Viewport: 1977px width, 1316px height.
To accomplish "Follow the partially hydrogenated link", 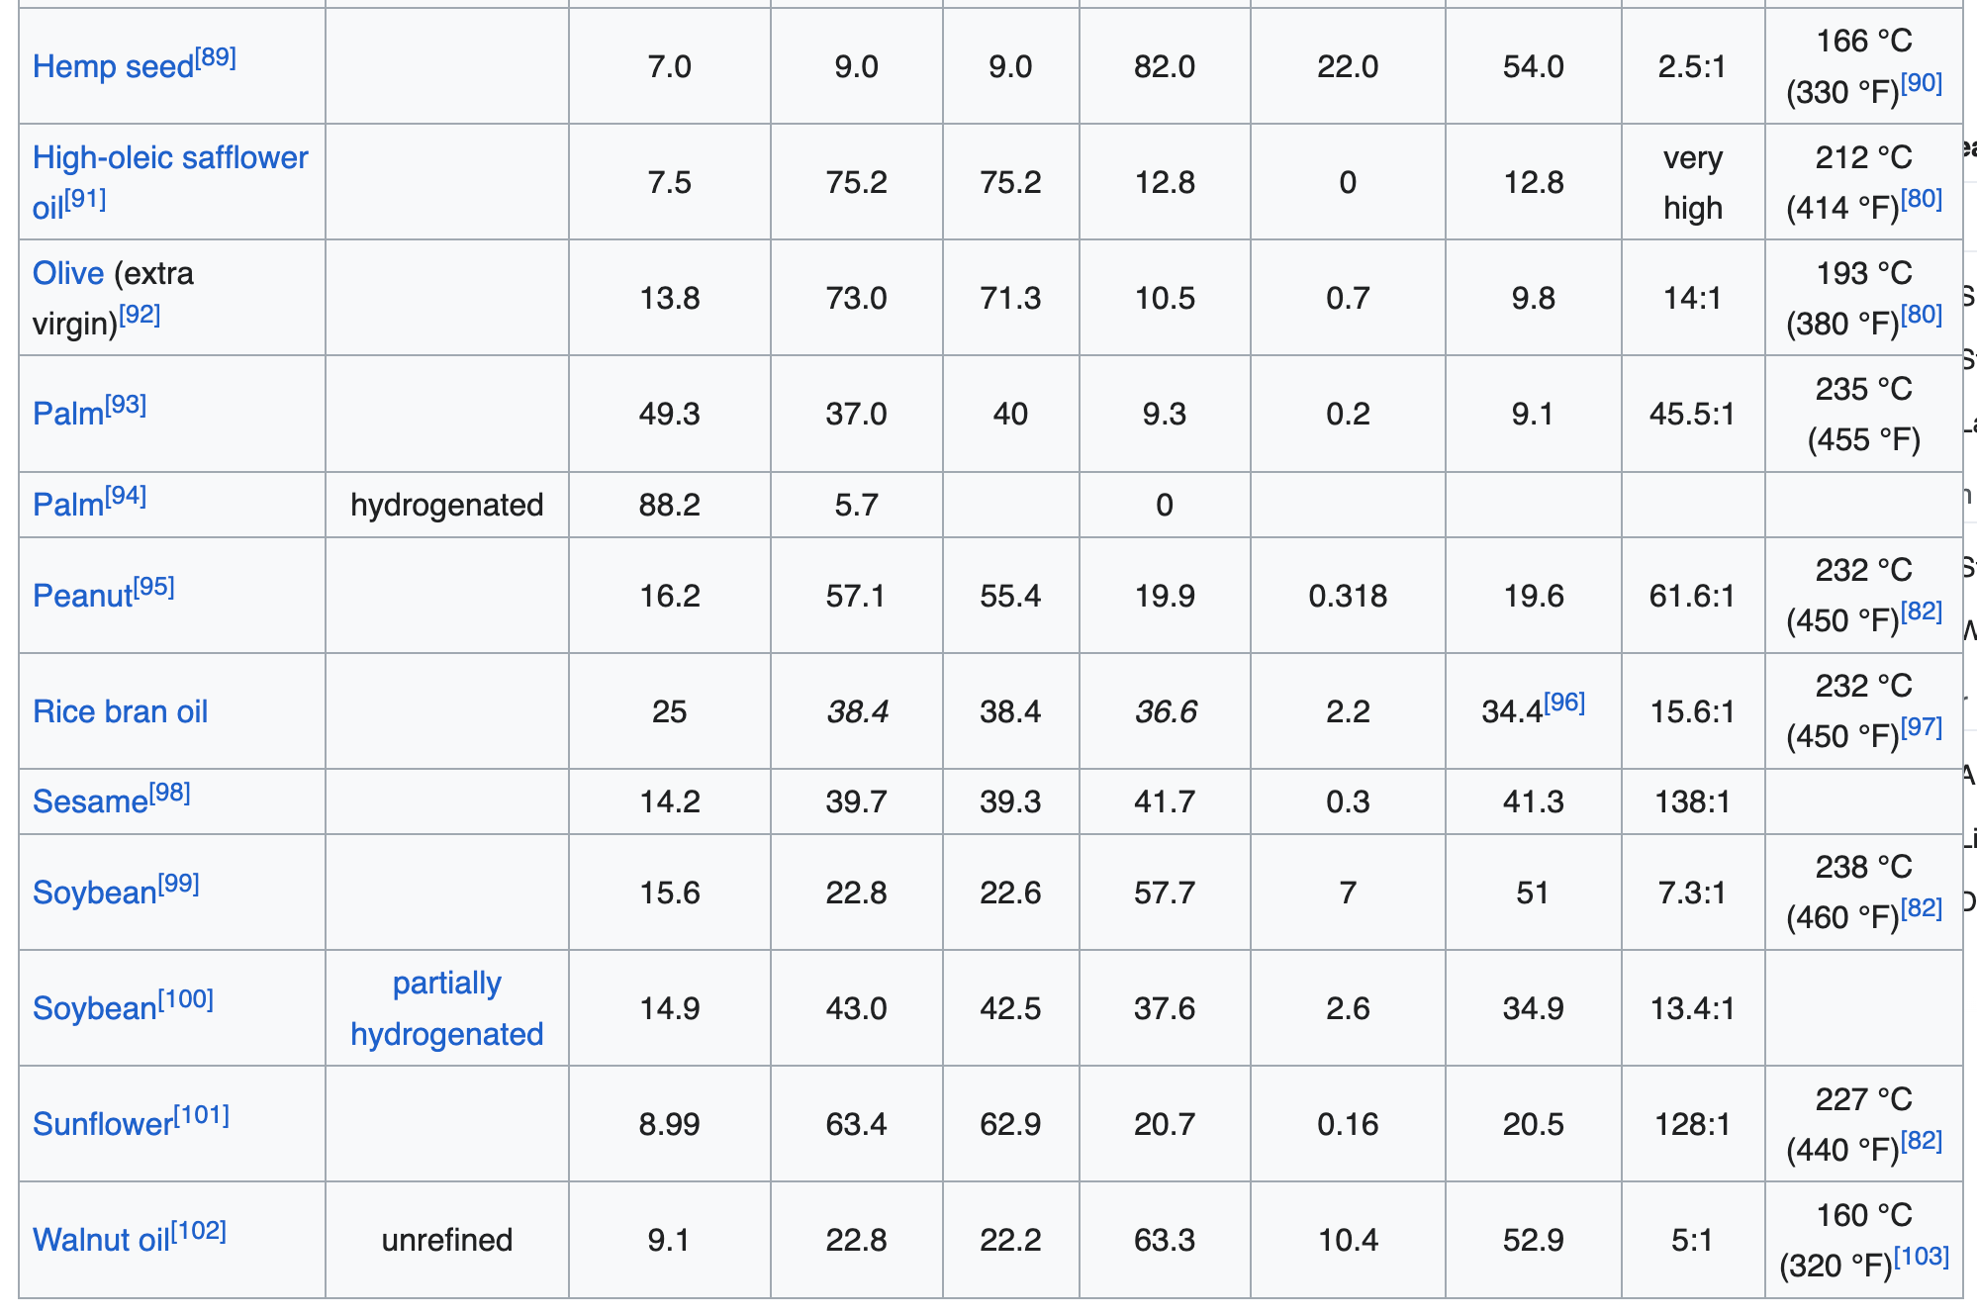I will coord(447,1008).
